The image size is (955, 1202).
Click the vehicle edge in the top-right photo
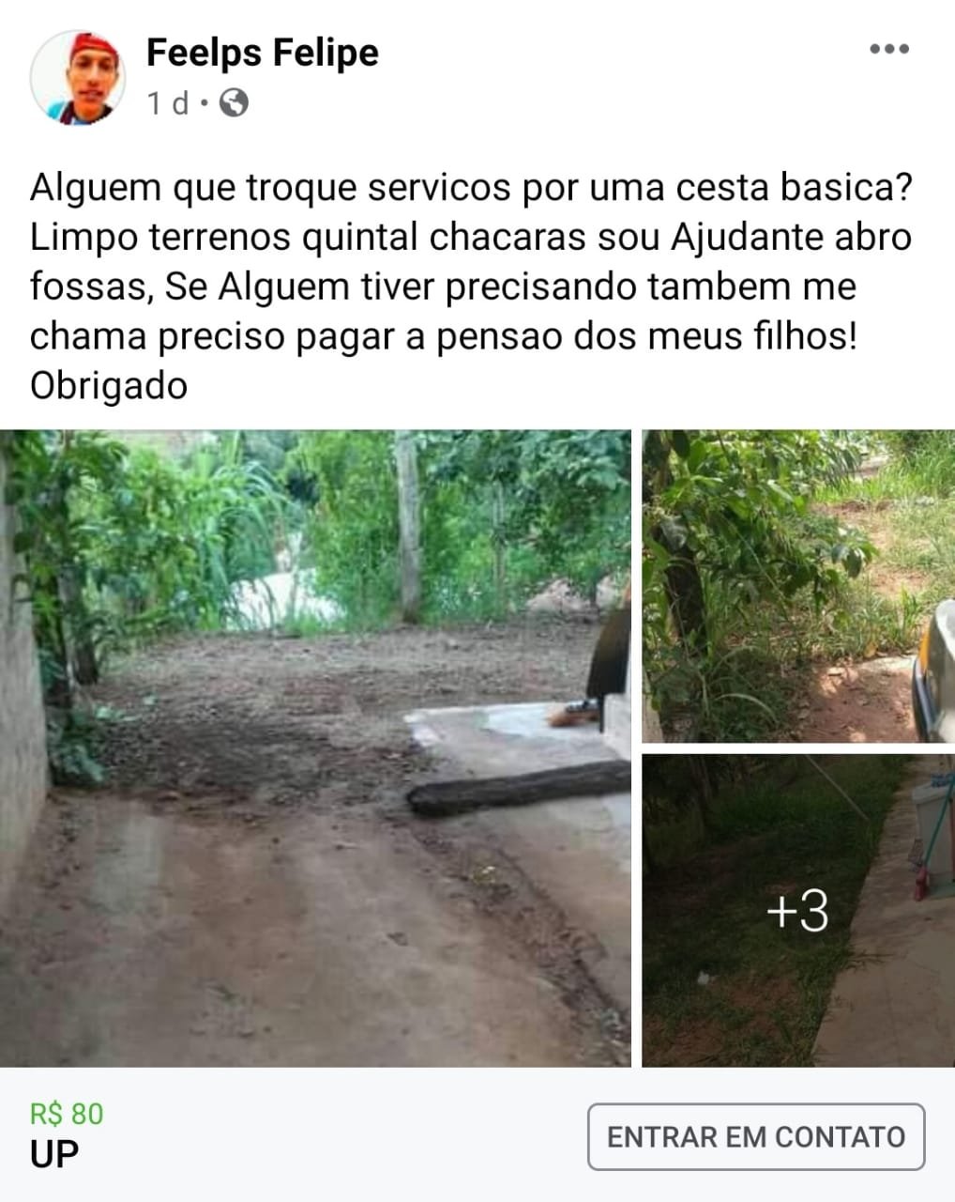coord(934,670)
